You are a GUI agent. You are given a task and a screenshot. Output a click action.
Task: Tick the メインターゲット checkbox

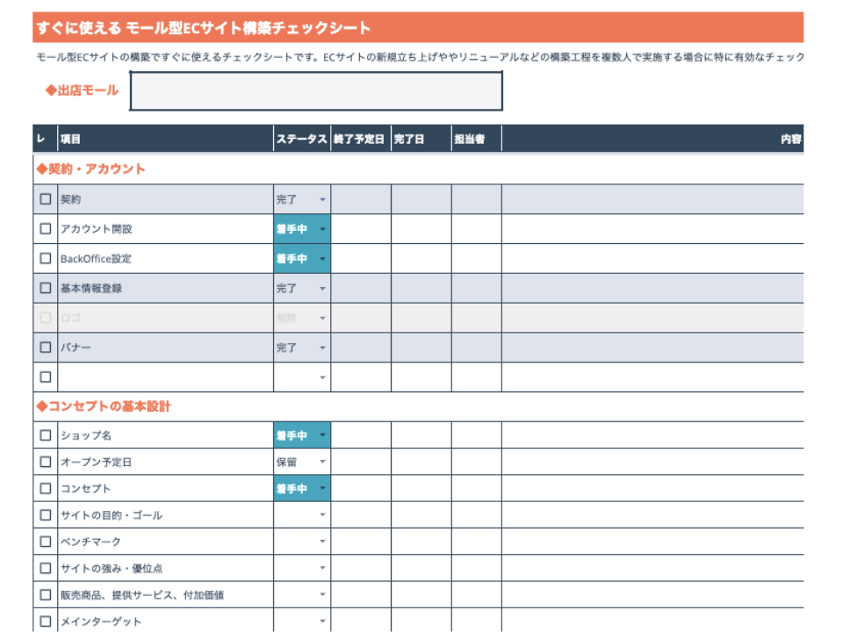point(46,621)
